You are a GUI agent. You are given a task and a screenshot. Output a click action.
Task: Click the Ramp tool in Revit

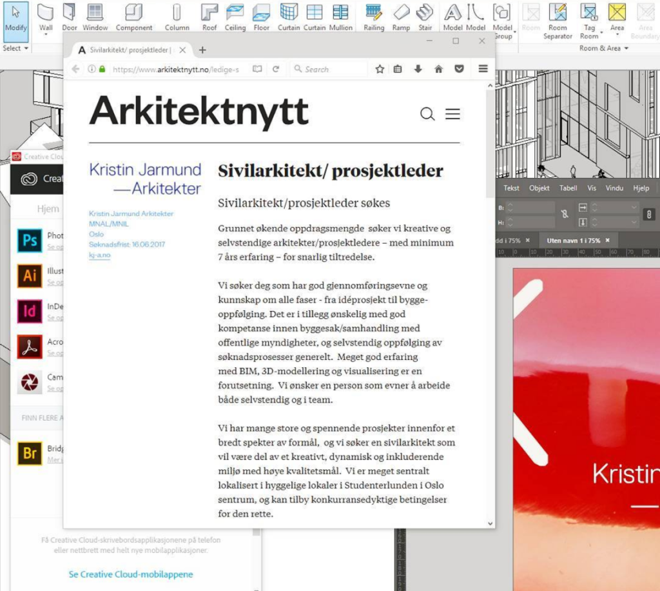tap(401, 17)
